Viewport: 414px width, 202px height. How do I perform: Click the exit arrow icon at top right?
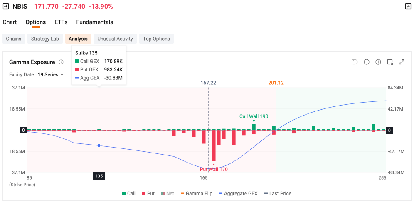[408, 6]
